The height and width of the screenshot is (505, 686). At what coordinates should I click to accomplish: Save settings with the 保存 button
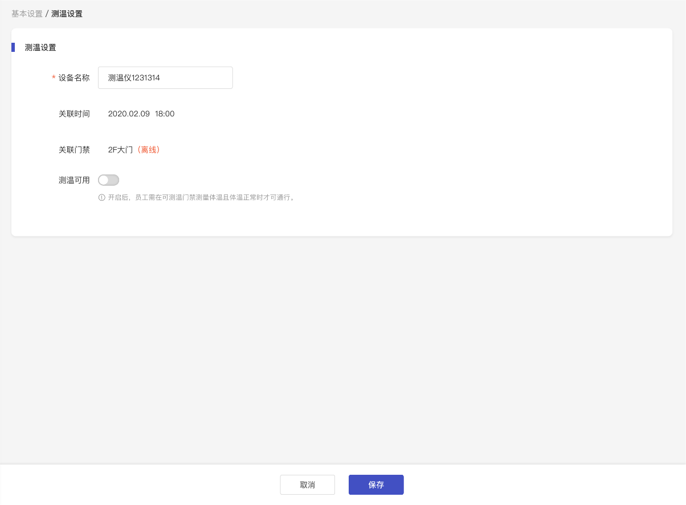(x=376, y=485)
